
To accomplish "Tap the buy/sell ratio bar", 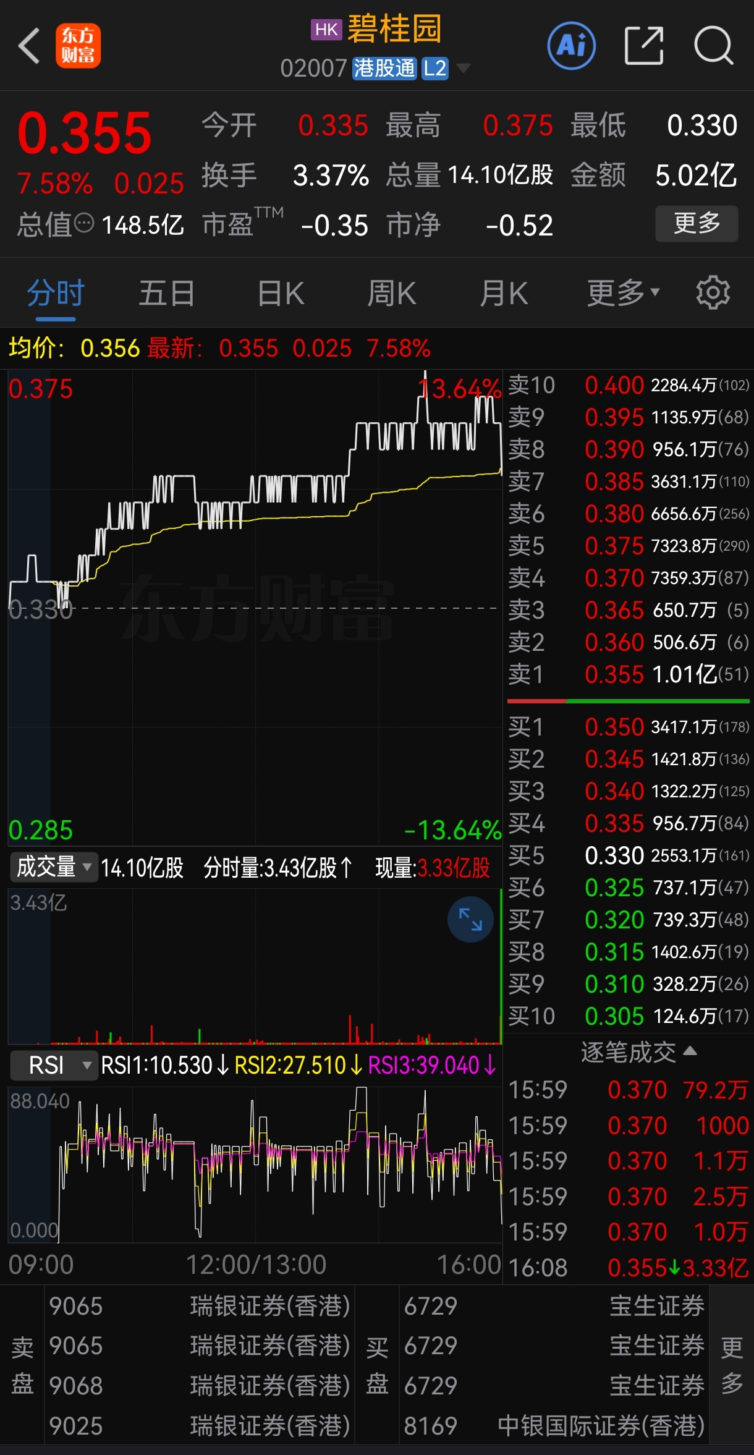I will tap(629, 702).
